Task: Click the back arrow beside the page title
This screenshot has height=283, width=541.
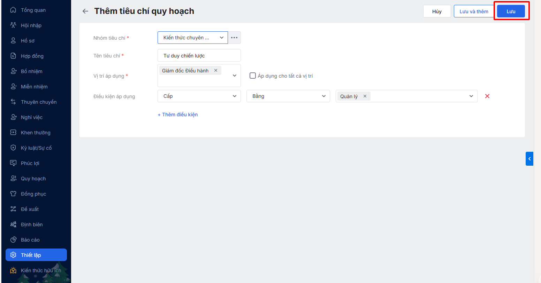Action: coord(85,11)
